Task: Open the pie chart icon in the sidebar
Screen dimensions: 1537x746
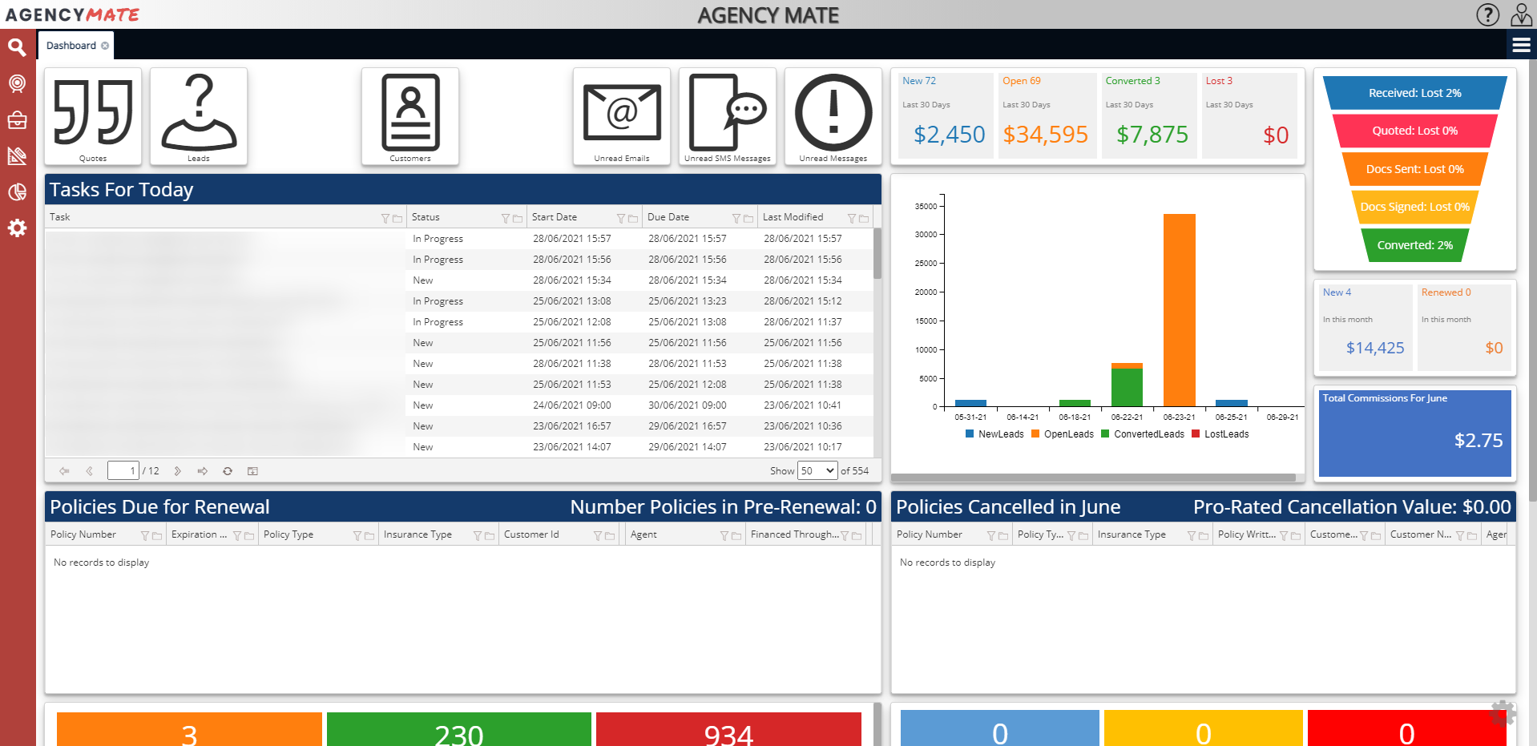Action: click(x=17, y=192)
